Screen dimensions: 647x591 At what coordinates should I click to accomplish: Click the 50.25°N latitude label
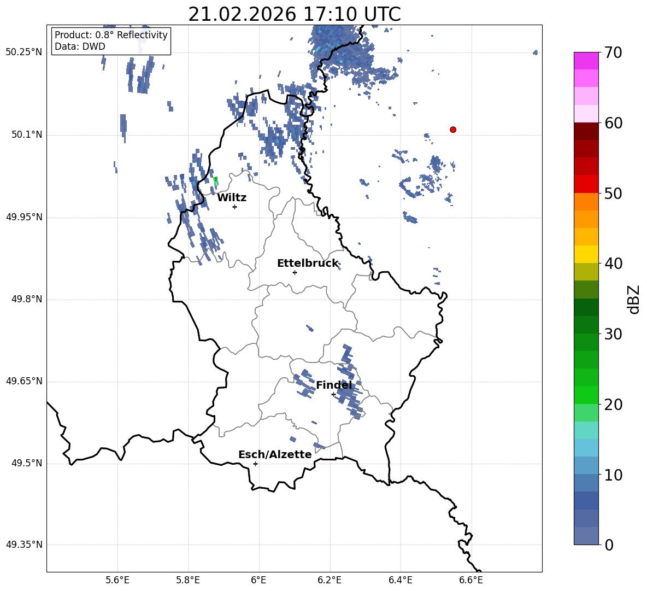tap(24, 52)
